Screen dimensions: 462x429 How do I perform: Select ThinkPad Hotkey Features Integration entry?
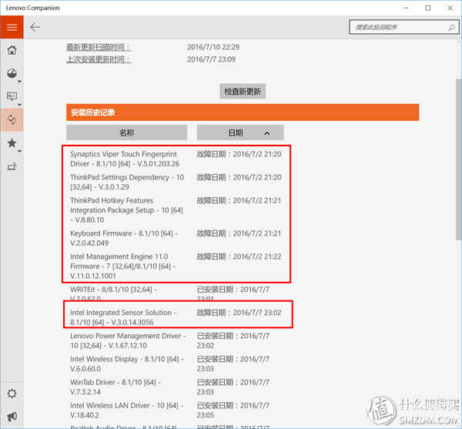pos(126,210)
